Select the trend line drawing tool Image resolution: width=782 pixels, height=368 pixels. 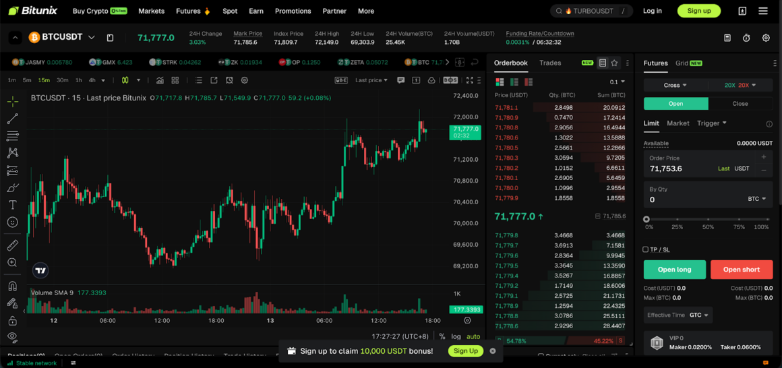pyautogui.click(x=12, y=119)
